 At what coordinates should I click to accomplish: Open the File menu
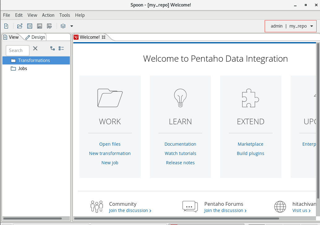[6, 15]
